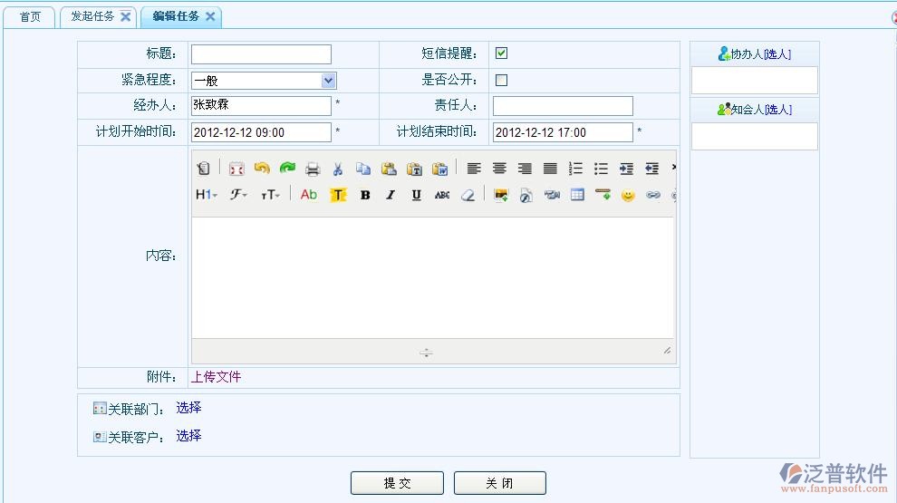This screenshot has height=503, width=897.
Task: Toggle editor fullscreen mode
Action: pos(236,169)
